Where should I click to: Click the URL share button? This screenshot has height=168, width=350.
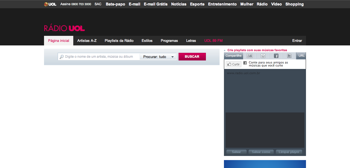pyautogui.click(x=301, y=56)
